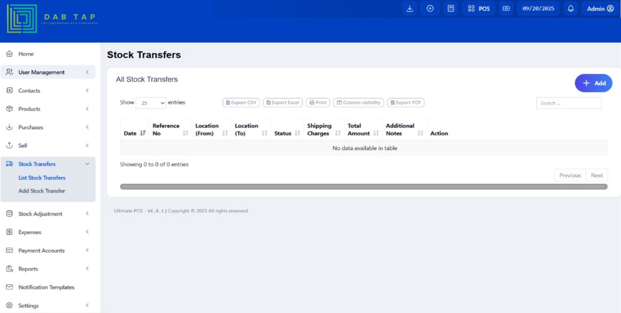Open the notifications bell

(571, 9)
